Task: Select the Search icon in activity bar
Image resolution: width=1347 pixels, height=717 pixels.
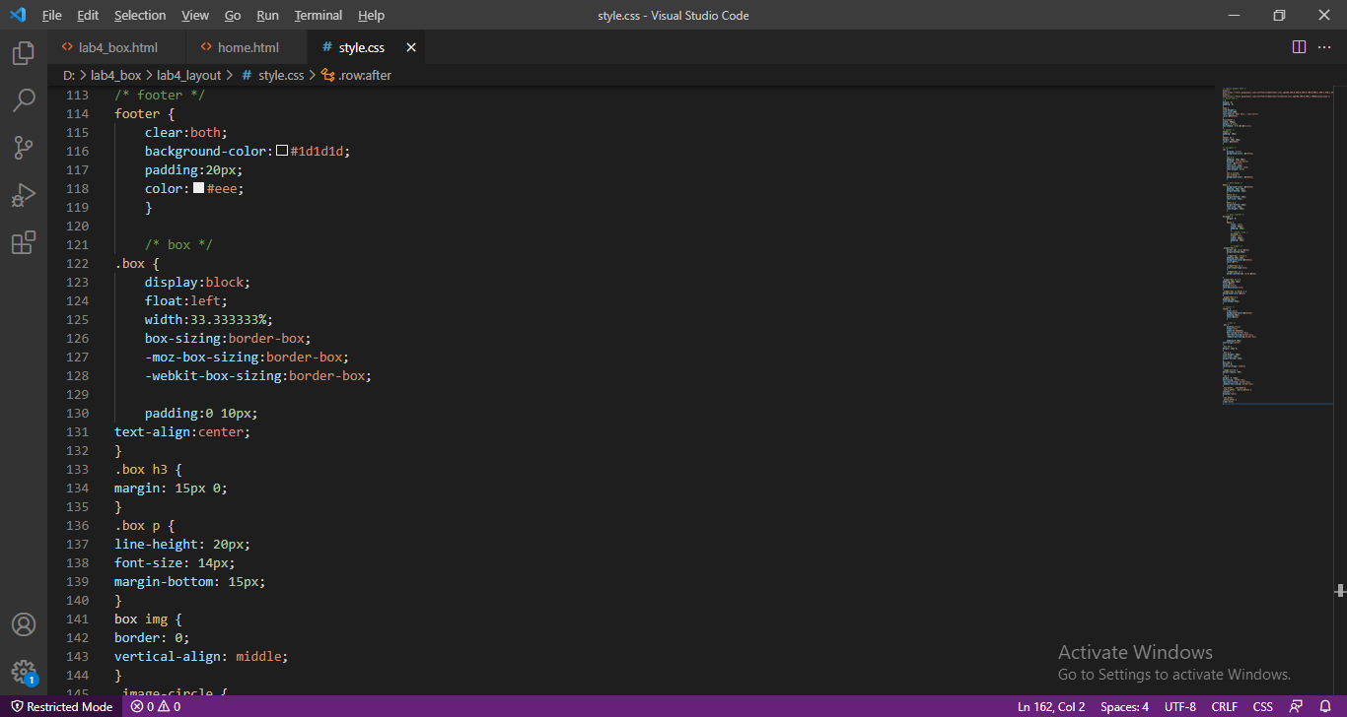Action: 24,100
